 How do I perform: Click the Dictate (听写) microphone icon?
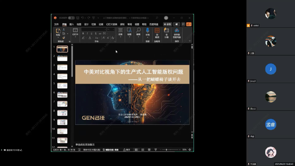pos(147,30)
